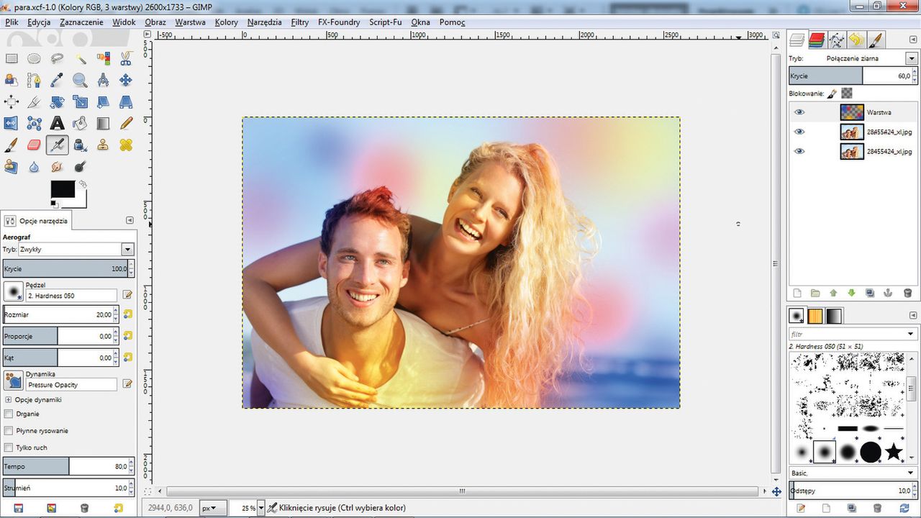The width and height of the screenshot is (921, 518).
Task: Activate the Zoom magnifier tool
Action: coord(80,81)
